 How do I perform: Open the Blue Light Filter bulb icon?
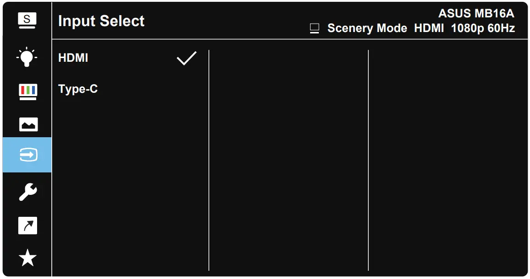tap(27, 57)
